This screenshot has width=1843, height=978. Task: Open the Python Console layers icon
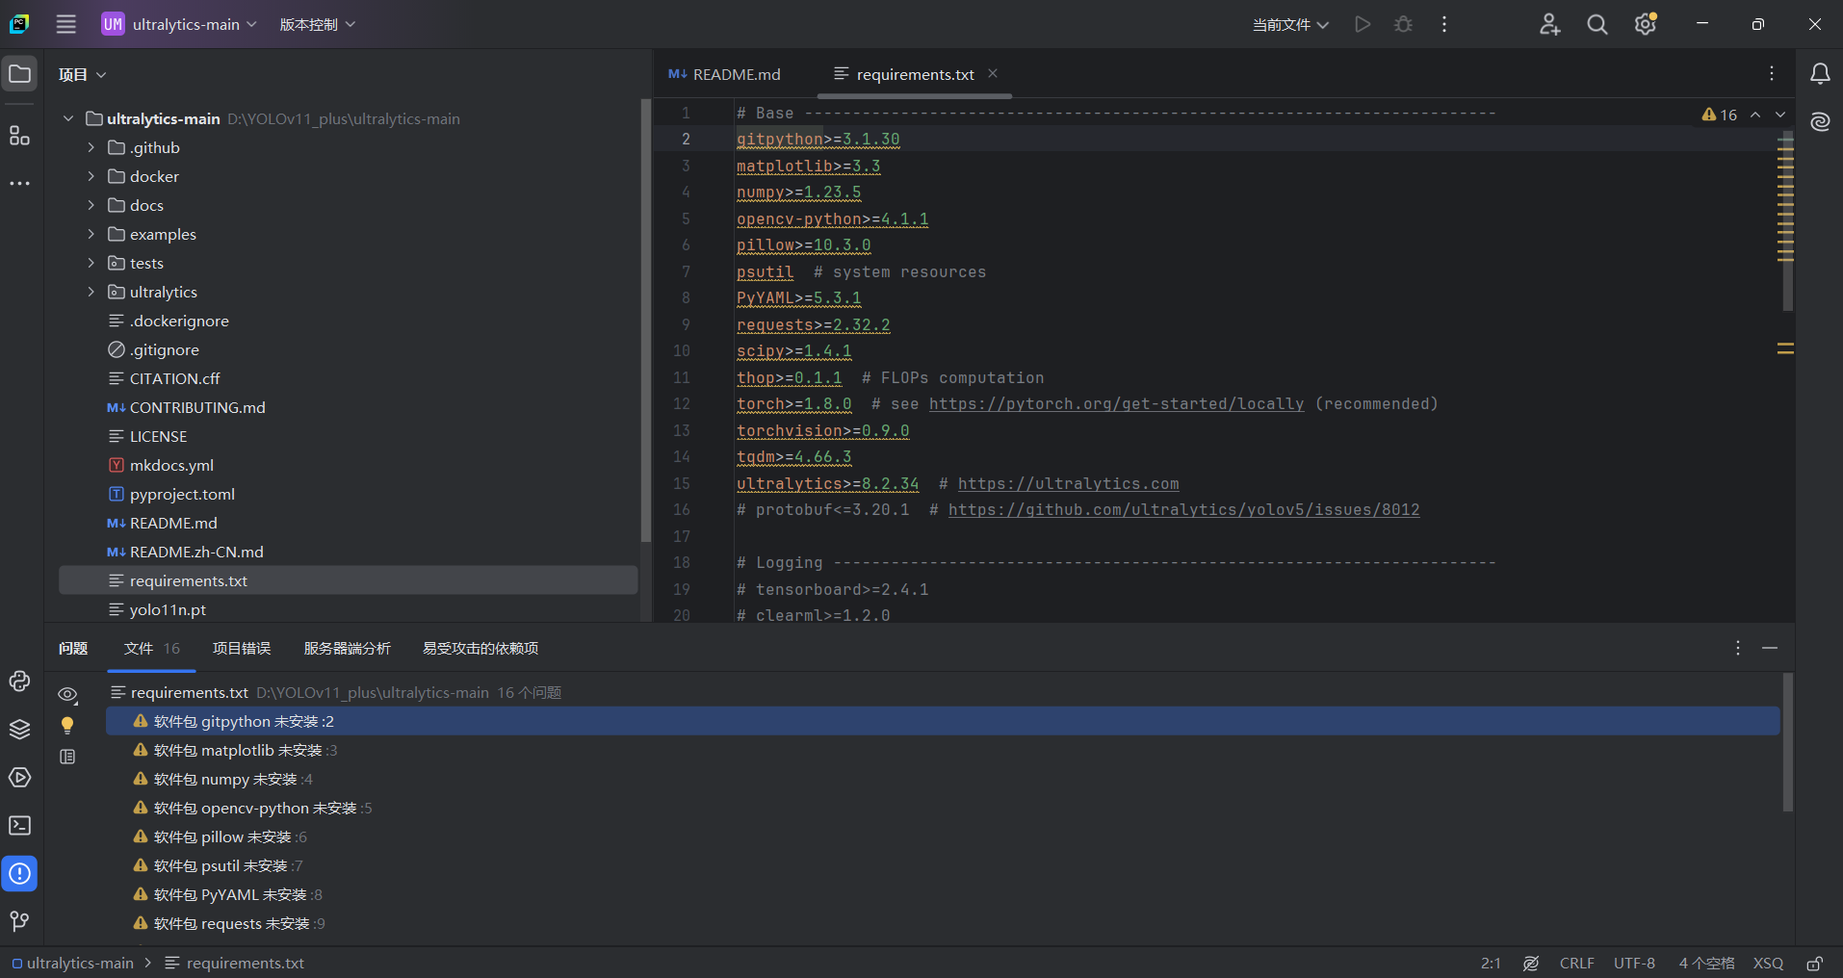click(x=20, y=730)
